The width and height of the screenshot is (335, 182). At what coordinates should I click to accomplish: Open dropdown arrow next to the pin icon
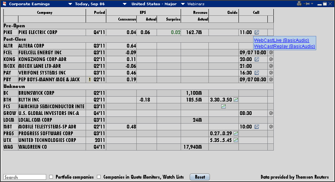tap(312, 4)
